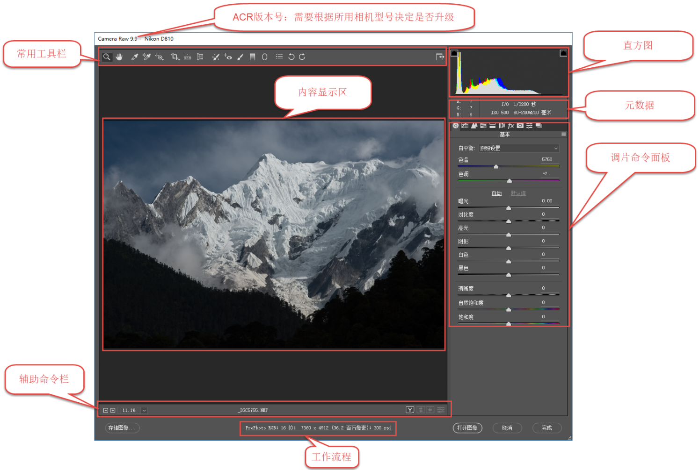Choose the Straighten tool

(x=187, y=57)
